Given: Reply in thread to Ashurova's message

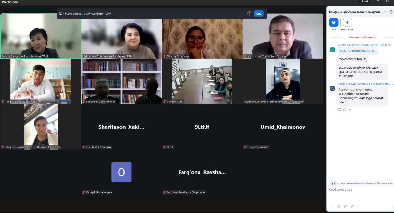Looking at the screenshot, I should (340, 110).
